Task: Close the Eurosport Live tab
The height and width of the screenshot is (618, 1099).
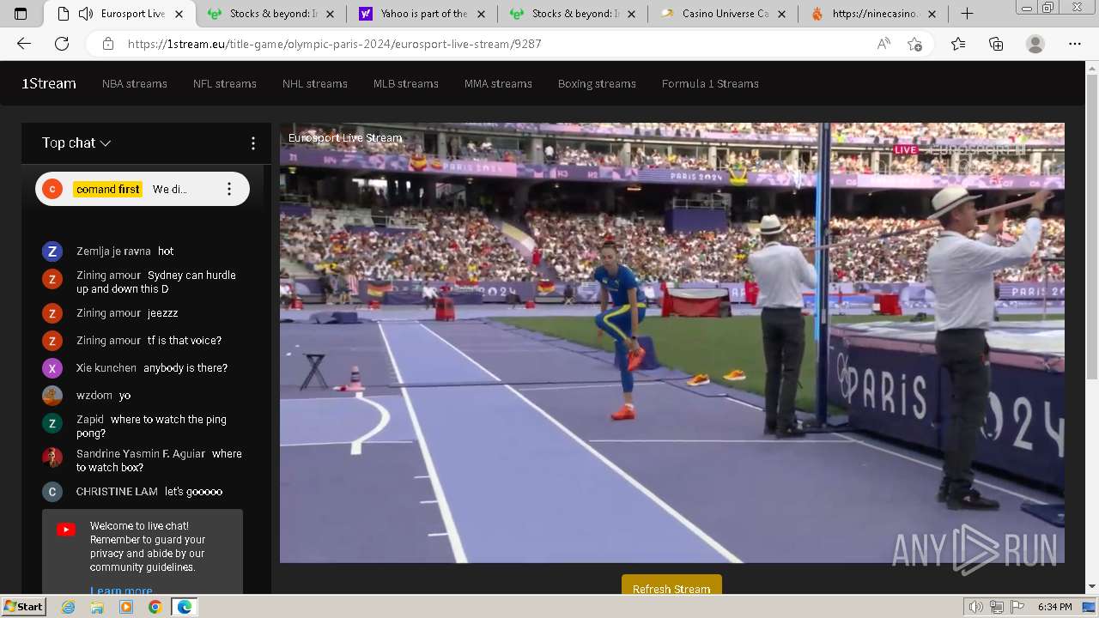Action: (179, 14)
